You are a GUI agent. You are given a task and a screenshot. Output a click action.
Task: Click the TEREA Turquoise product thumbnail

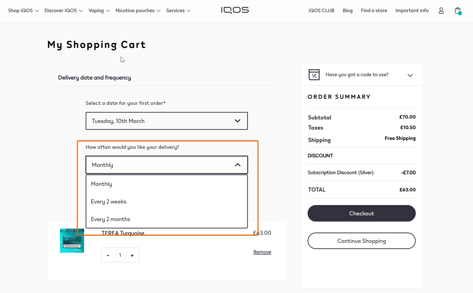72,240
